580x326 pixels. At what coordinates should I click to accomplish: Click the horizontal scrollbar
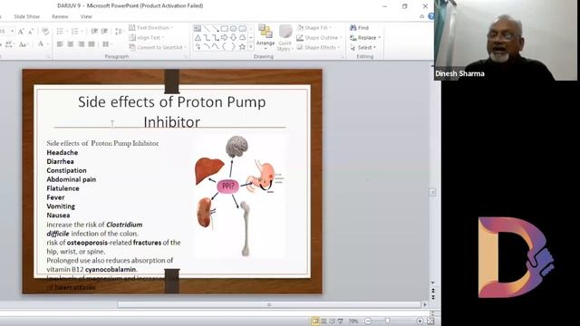point(269,304)
